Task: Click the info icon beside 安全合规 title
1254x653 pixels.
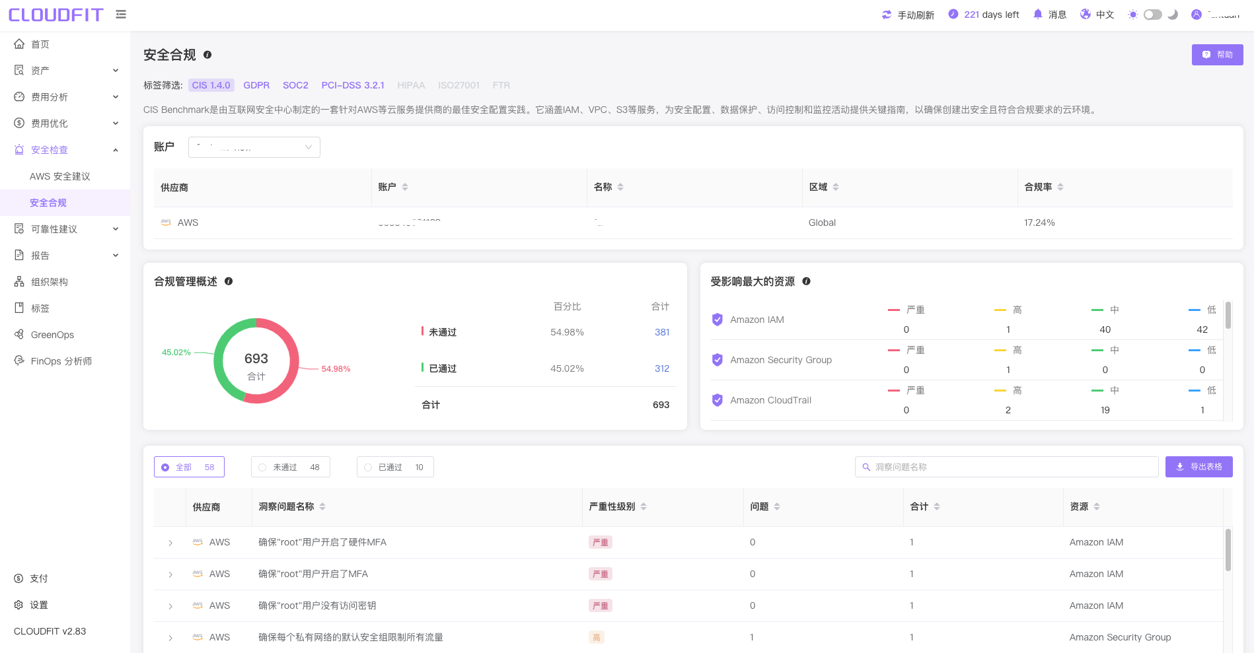Action: tap(207, 55)
